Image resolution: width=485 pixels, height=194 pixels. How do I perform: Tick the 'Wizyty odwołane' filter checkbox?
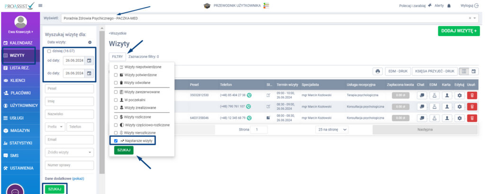tap(116, 83)
